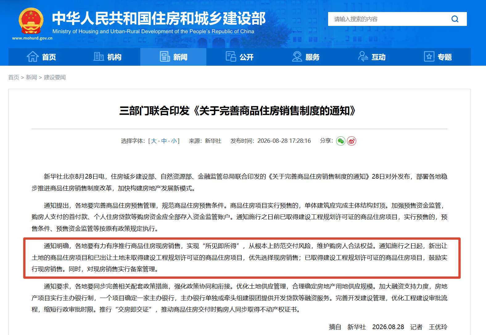The height and width of the screenshot is (335, 486).
Task: Click the 专题 star icon
Action: click(x=429, y=57)
